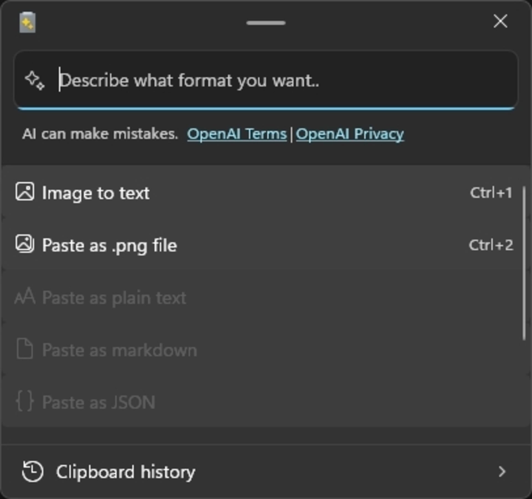Image resolution: width=532 pixels, height=499 pixels.
Task: Open the Clipboard history label
Action: pos(126,472)
